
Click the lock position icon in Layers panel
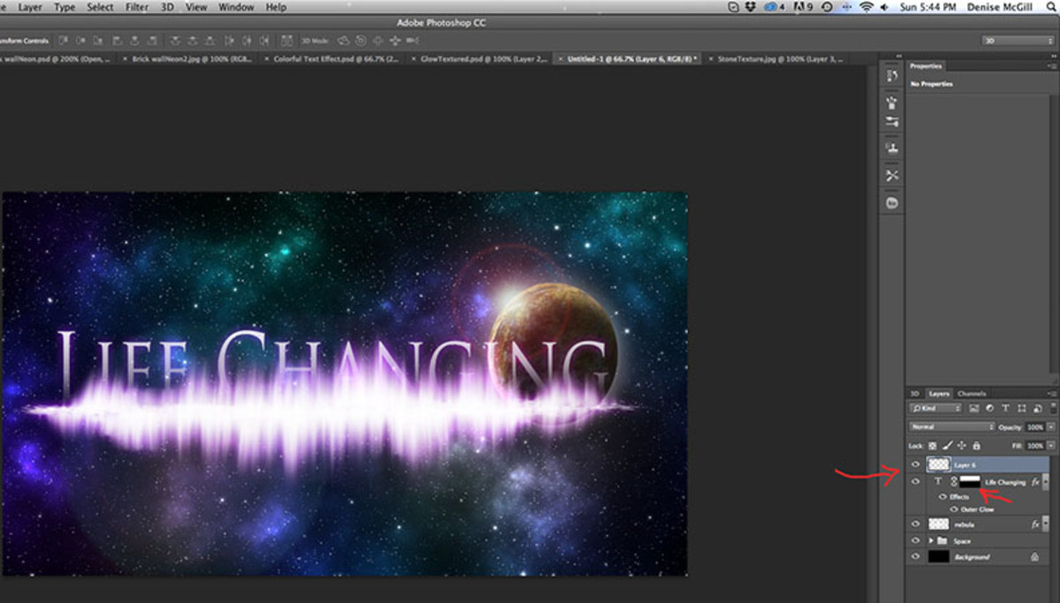coord(964,444)
